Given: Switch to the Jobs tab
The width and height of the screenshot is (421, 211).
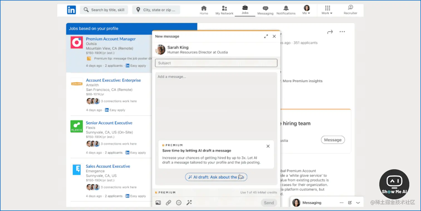Looking at the screenshot, I should point(245,10).
